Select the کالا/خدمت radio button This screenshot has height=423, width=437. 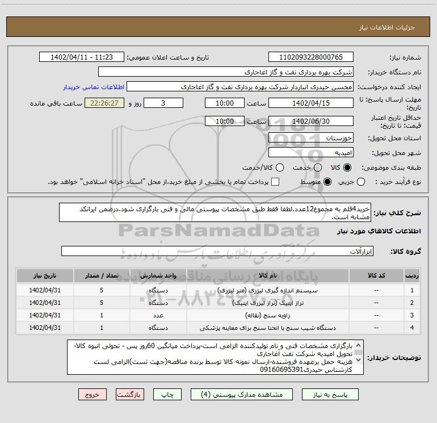[280, 167]
